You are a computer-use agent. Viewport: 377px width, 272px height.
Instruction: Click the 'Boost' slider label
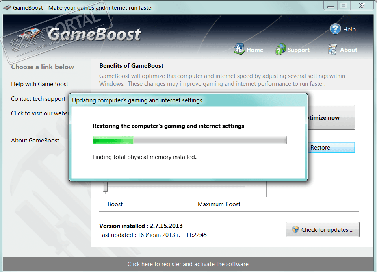point(115,204)
